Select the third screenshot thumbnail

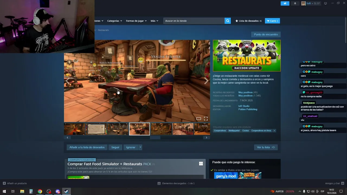(118, 129)
